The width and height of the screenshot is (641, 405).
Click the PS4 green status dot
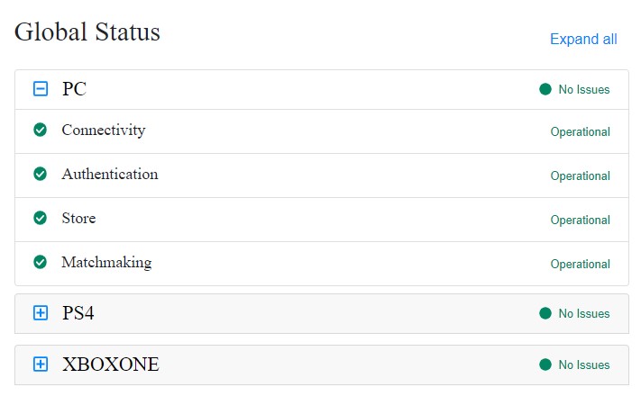pyautogui.click(x=545, y=313)
